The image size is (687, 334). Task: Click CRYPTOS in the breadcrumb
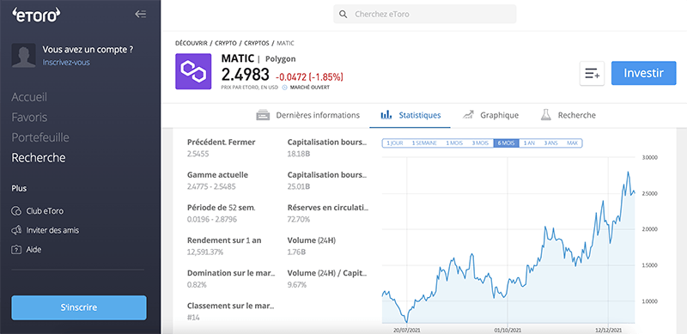(256, 44)
